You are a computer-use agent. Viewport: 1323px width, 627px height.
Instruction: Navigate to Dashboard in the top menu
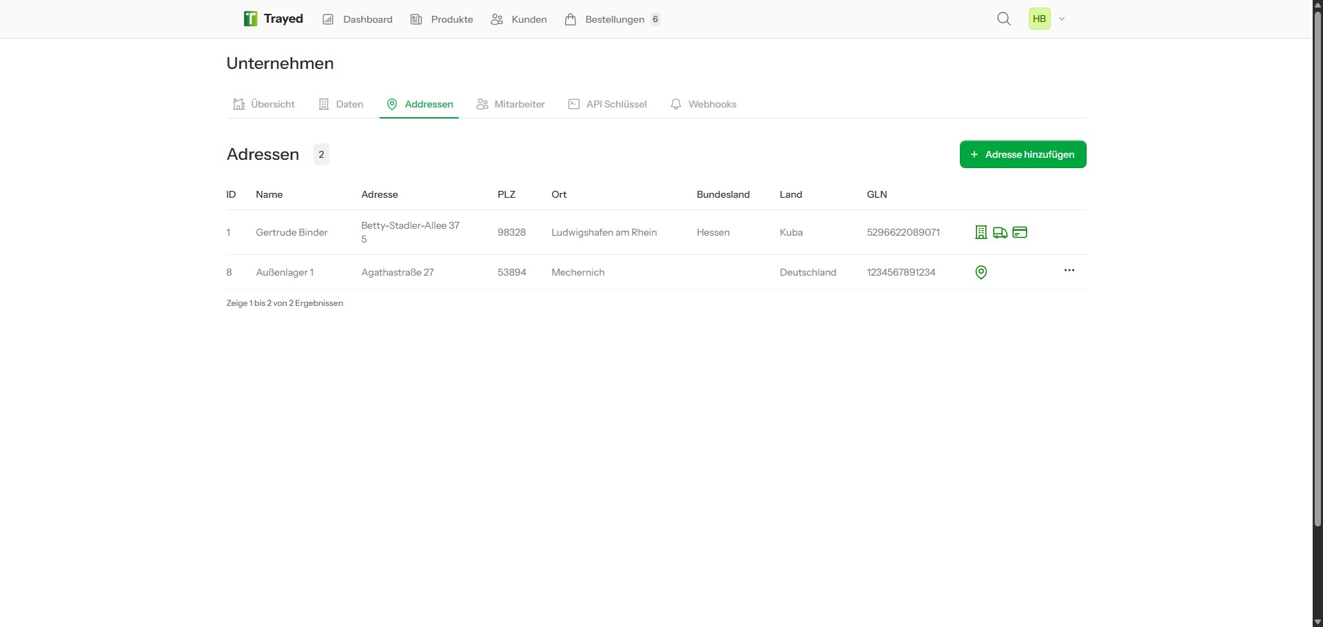click(x=367, y=19)
